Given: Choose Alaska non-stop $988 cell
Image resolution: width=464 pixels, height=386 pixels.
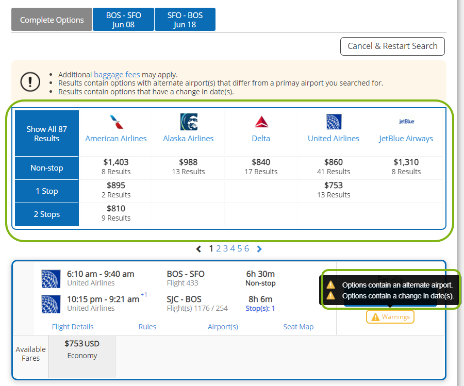Looking at the screenshot, I should coord(188,166).
